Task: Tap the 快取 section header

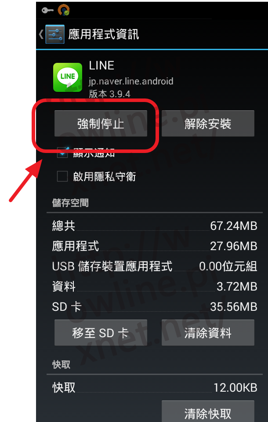Action: pyautogui.click(x=61, y=365)
